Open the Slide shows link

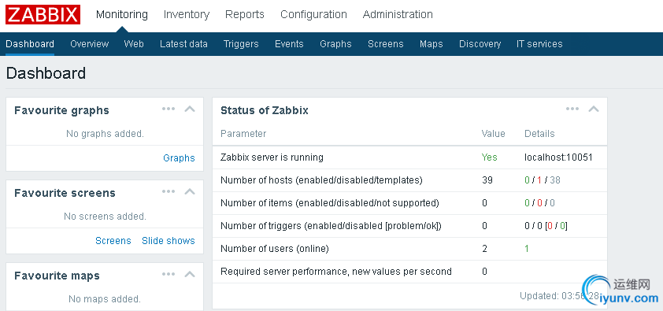pyautogui.click(x=169, y=241)
